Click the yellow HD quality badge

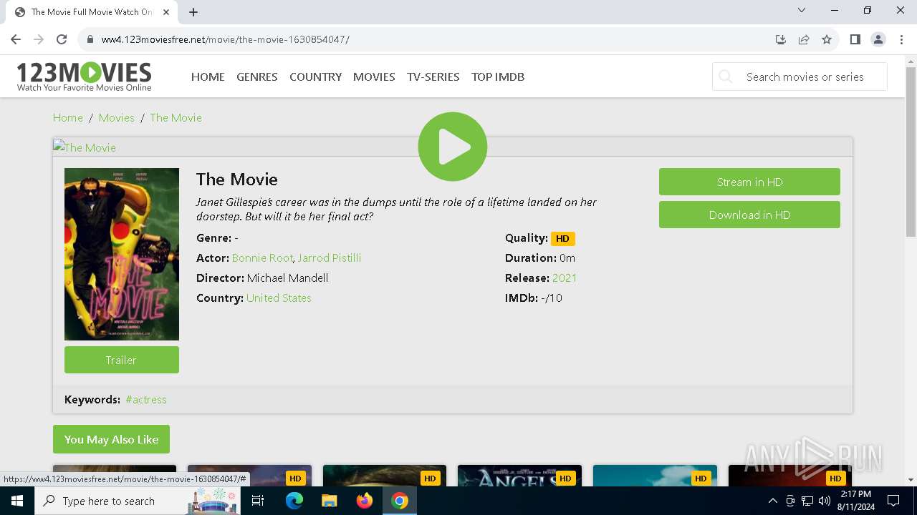click(562, 239)
